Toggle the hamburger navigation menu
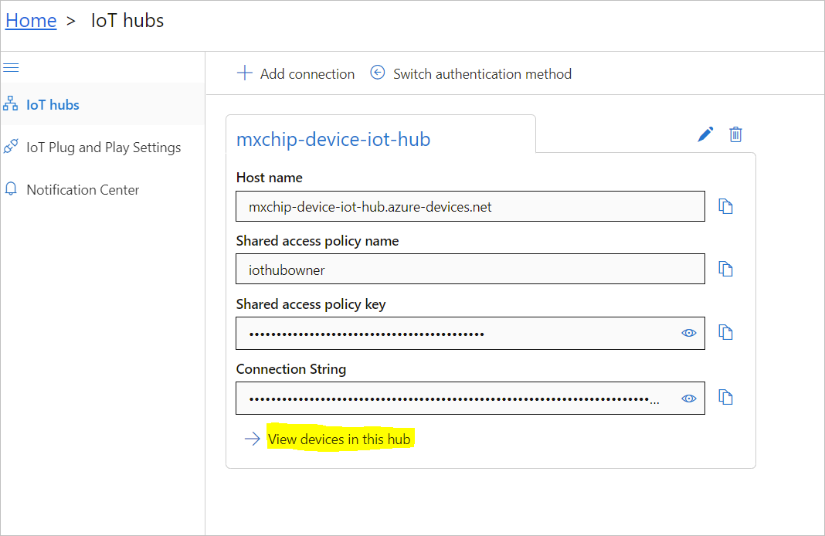The width and height of the screenshot is (825, 536). tap(11, 68)
